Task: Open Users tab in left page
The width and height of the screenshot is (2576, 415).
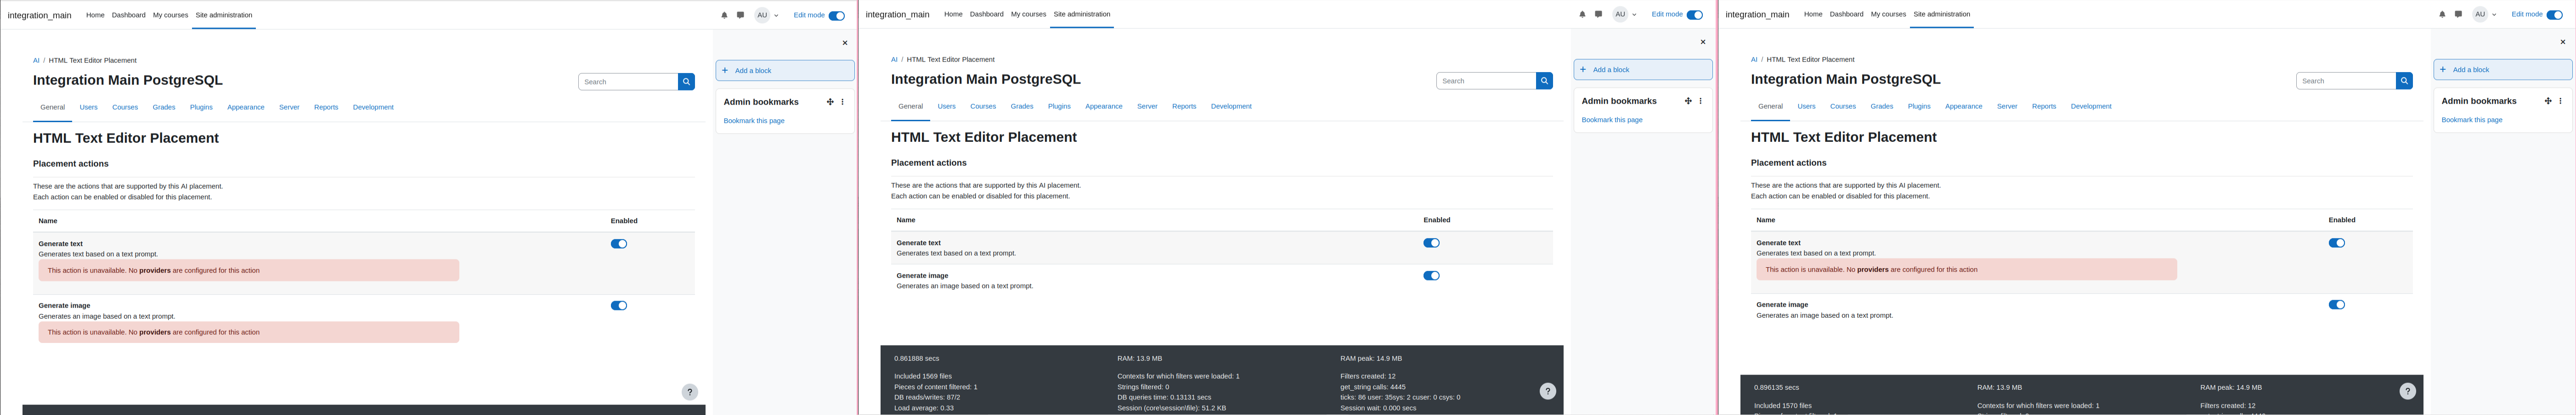Action: pos(89,107)
